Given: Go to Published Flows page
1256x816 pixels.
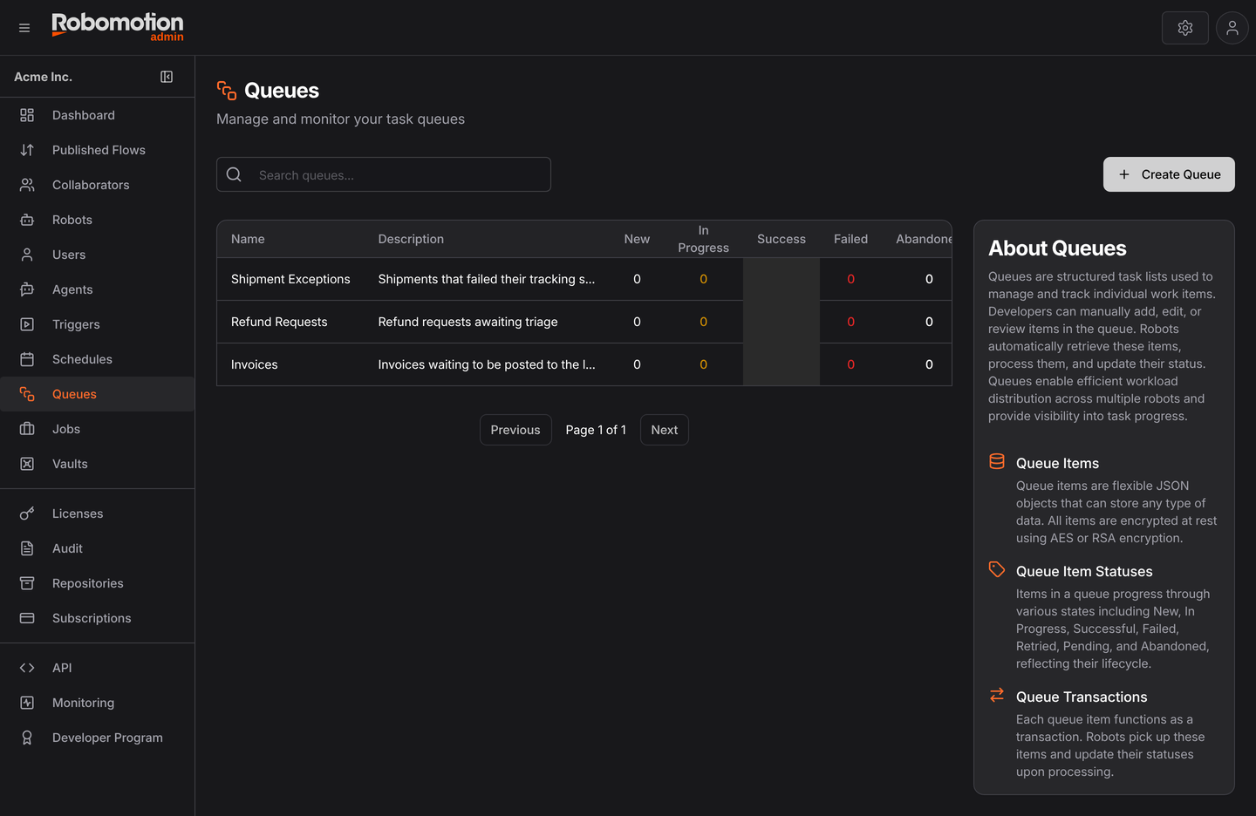Looking at the screenshot, I should tap(97, 150).
